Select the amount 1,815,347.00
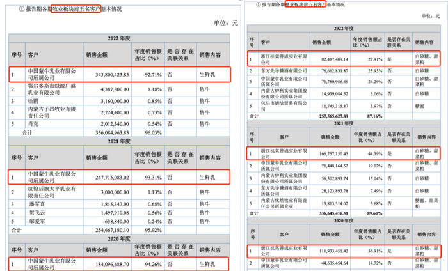 [x=115, y=205]
